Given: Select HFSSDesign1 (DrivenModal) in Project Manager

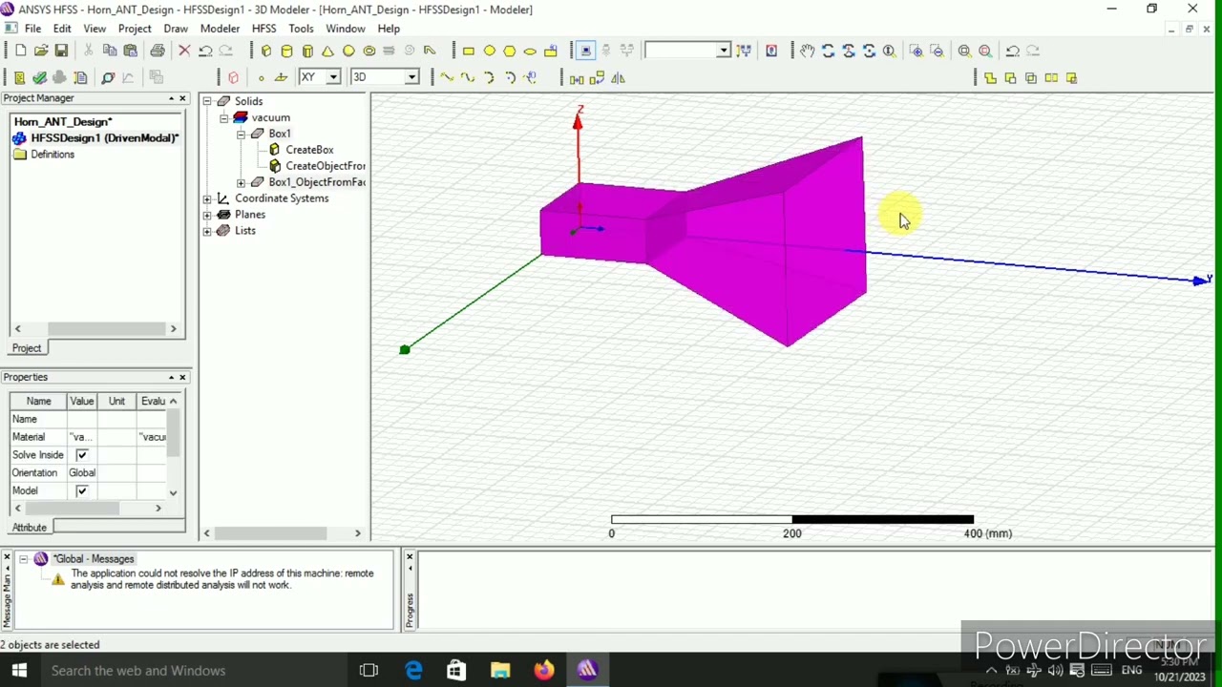Looking at the screenshot, I should (x=104, y=138).
